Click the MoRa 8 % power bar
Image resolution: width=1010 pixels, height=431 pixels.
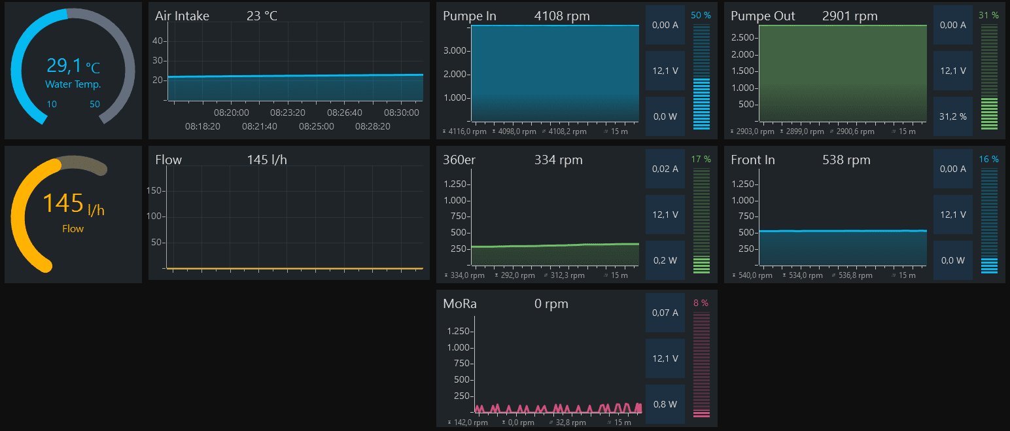(701, 364)
